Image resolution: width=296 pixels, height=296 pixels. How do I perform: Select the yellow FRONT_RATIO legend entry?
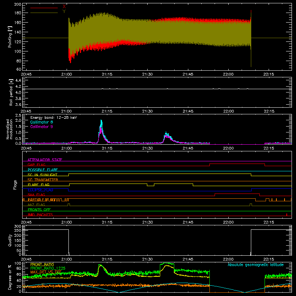(42, 265)
